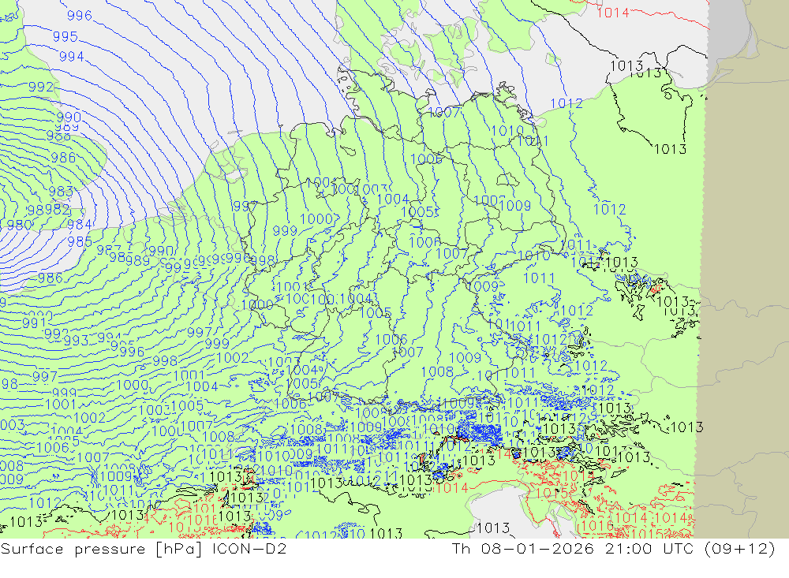Click the '991' isobar label
This screenshot has width=789, height=578.
[34, 323]
